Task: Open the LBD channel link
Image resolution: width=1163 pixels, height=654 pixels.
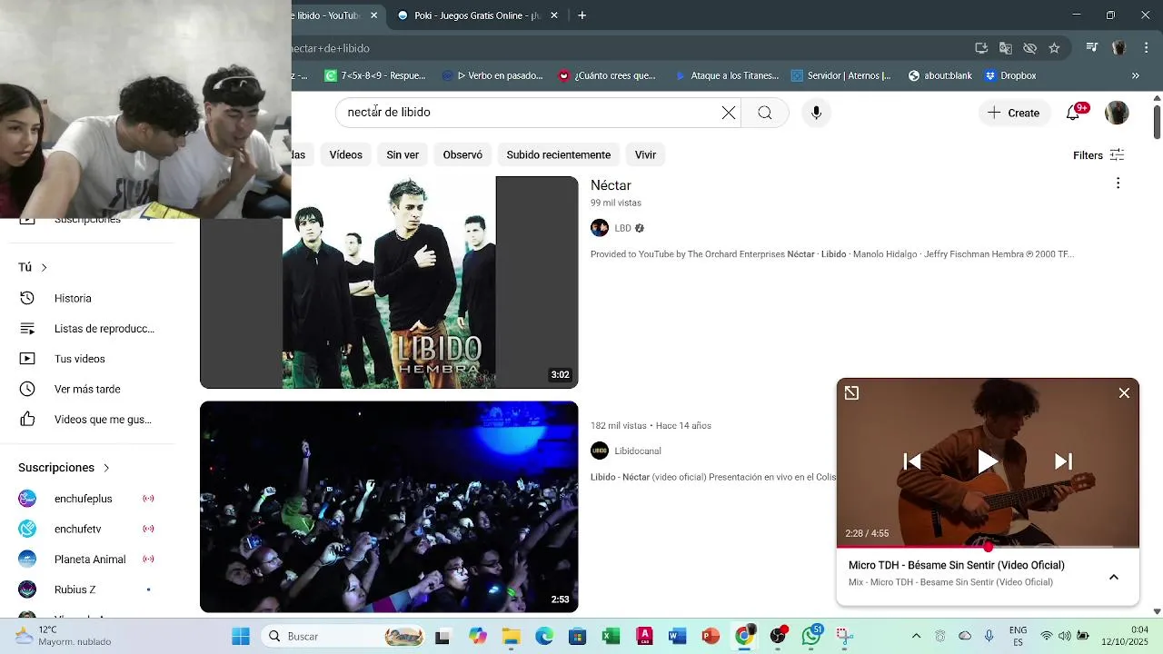Action: pyautogui.click(x=622, y=228)
